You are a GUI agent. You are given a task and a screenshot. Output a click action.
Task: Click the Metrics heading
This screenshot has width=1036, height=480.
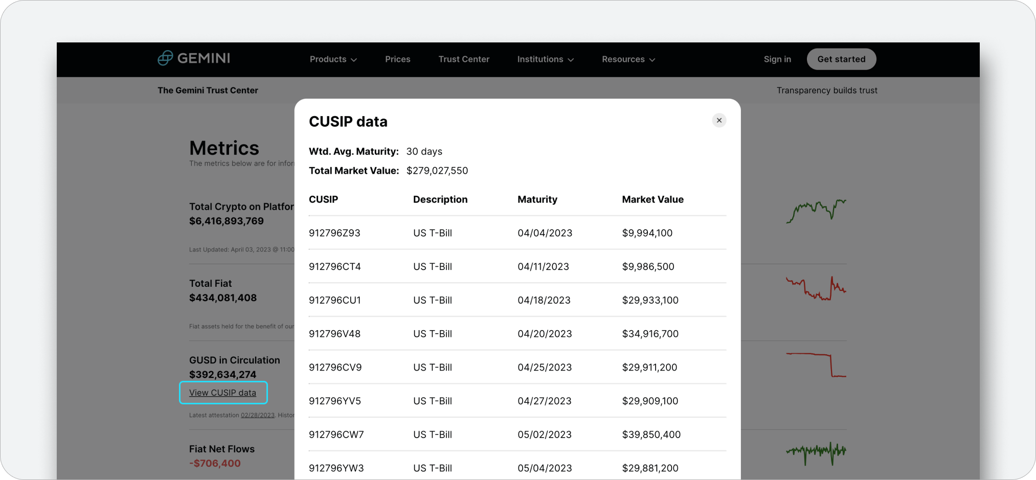(x=224, y=148)
